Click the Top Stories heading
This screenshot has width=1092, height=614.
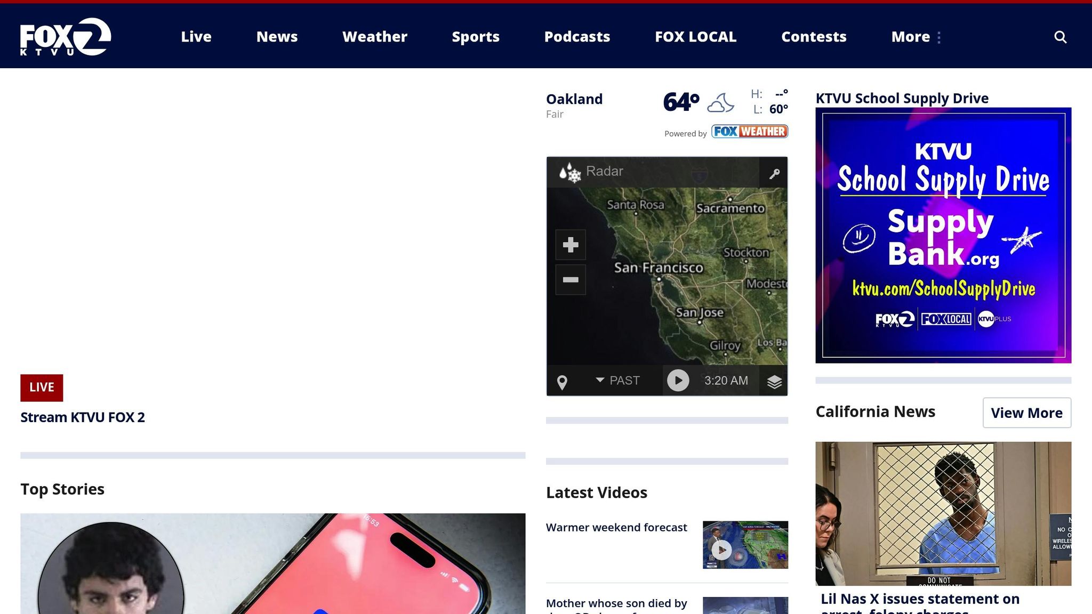pos(62,489)
